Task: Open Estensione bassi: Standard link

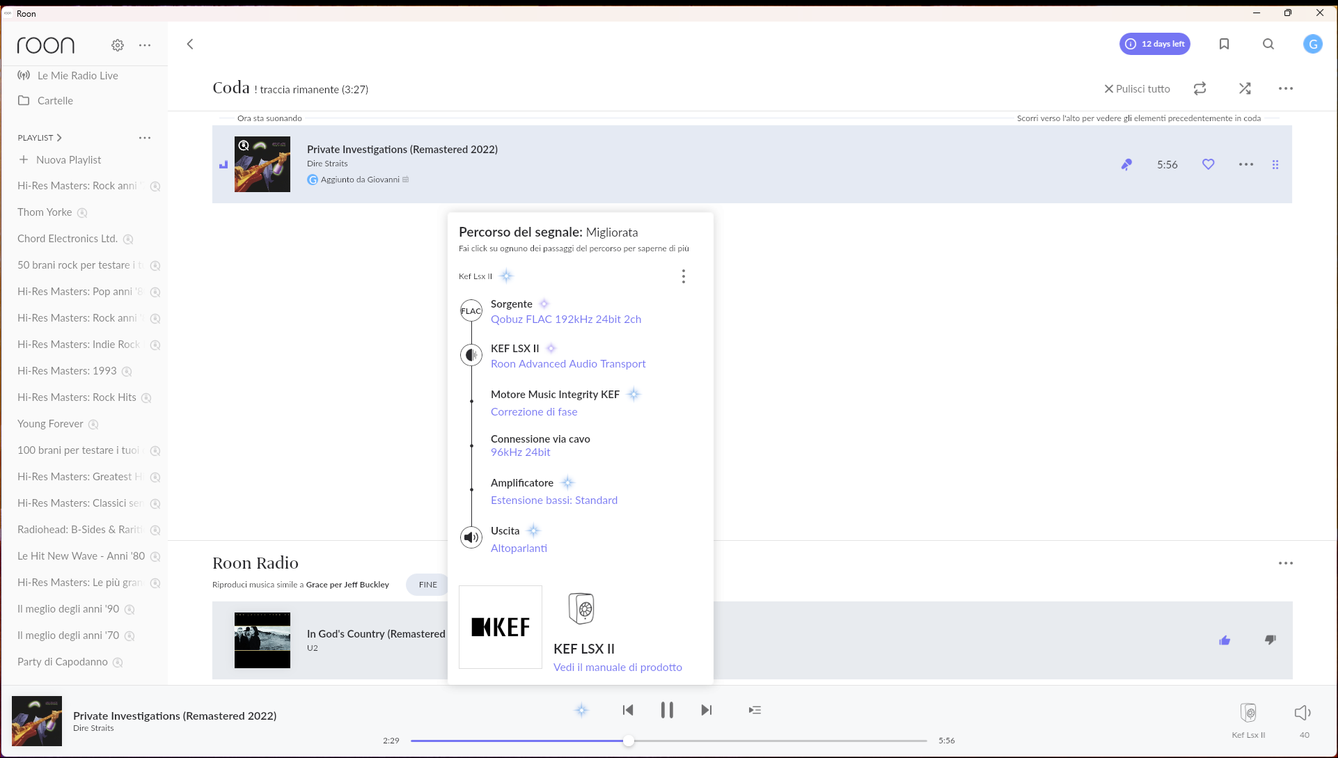Action: pyautogui.click(x=554, y=500)
